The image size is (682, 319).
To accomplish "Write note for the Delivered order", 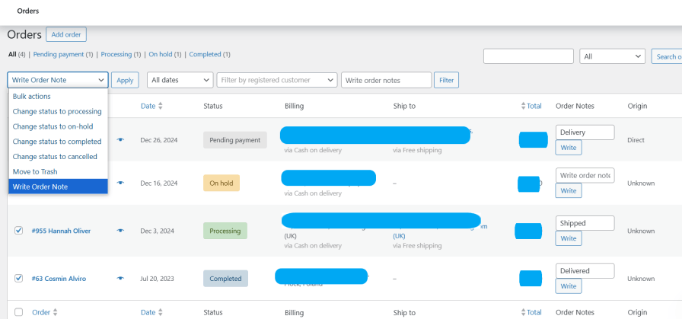I will coord(569,286).
